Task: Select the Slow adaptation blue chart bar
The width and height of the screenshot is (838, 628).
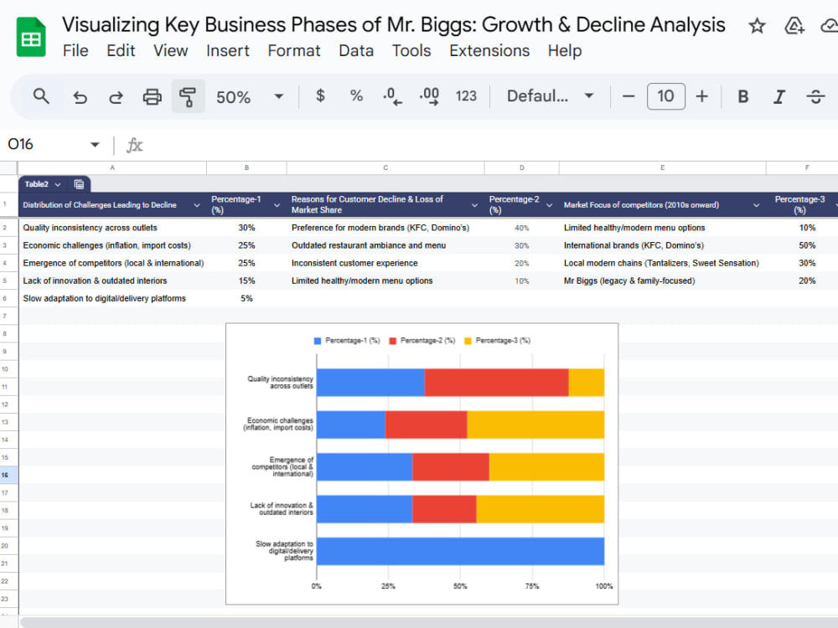Action: click(460, 551)
